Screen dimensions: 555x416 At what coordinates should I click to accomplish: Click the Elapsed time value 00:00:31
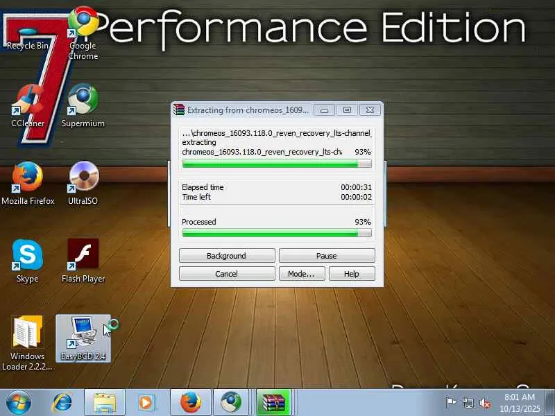tap(356, 187)
